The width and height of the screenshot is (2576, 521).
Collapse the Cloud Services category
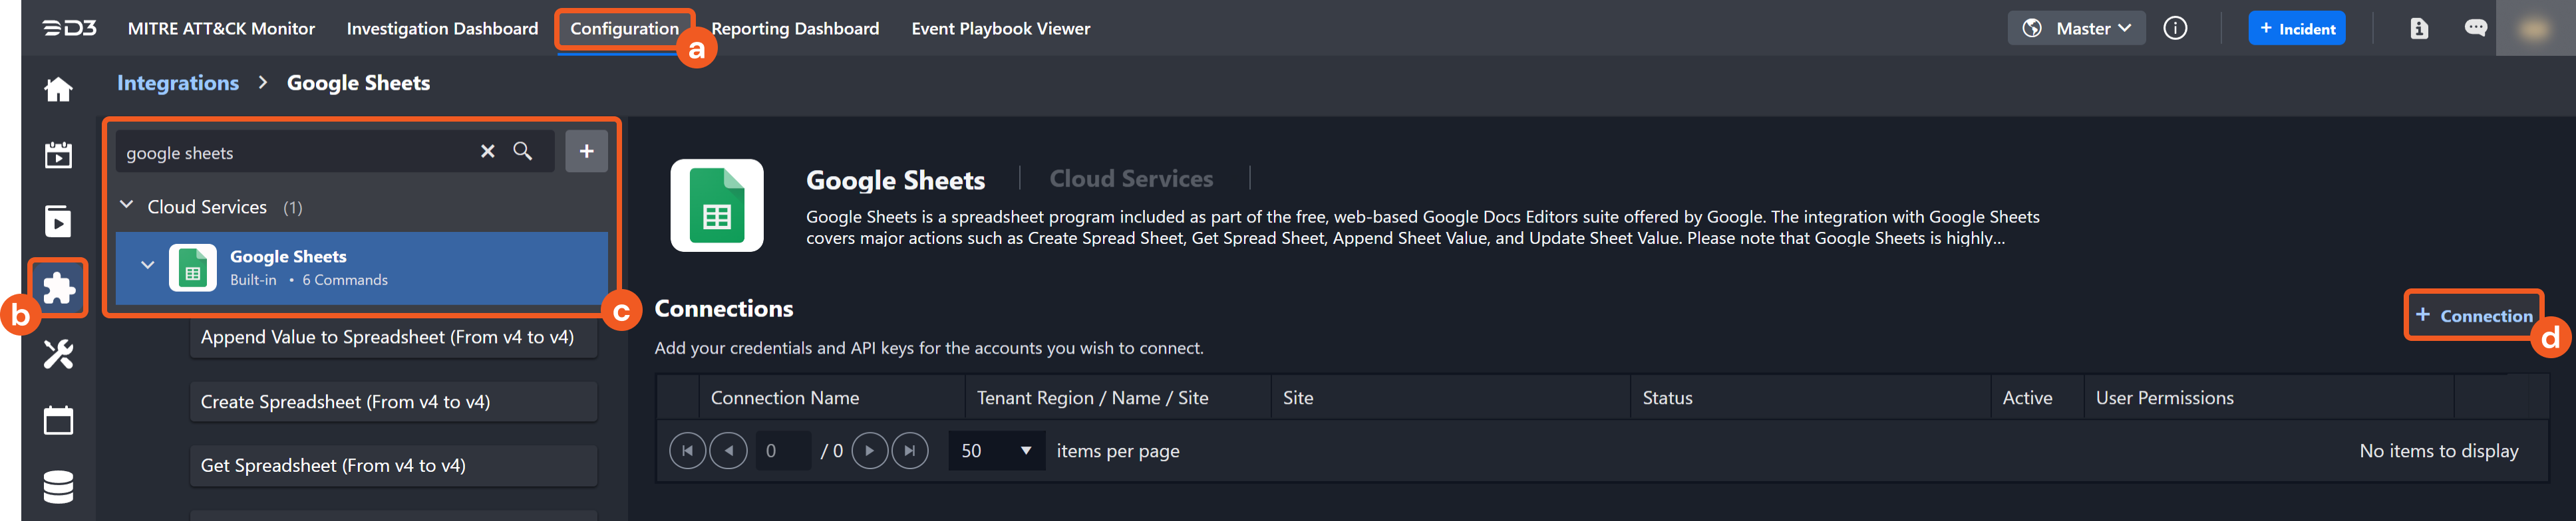coord(127,205)
